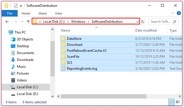184x107 pixels.
Task: Click the search magnifier icon
Action: (x=175, y=22)
